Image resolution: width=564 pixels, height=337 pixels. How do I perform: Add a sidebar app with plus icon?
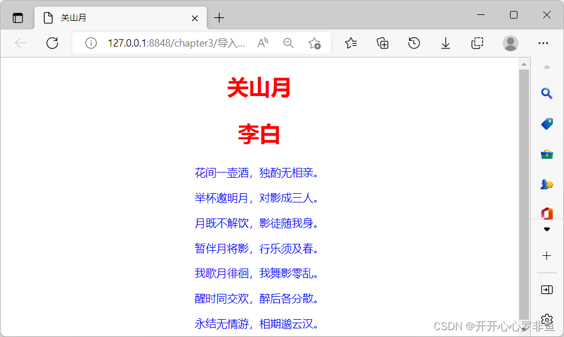click(x=547, y=256)
